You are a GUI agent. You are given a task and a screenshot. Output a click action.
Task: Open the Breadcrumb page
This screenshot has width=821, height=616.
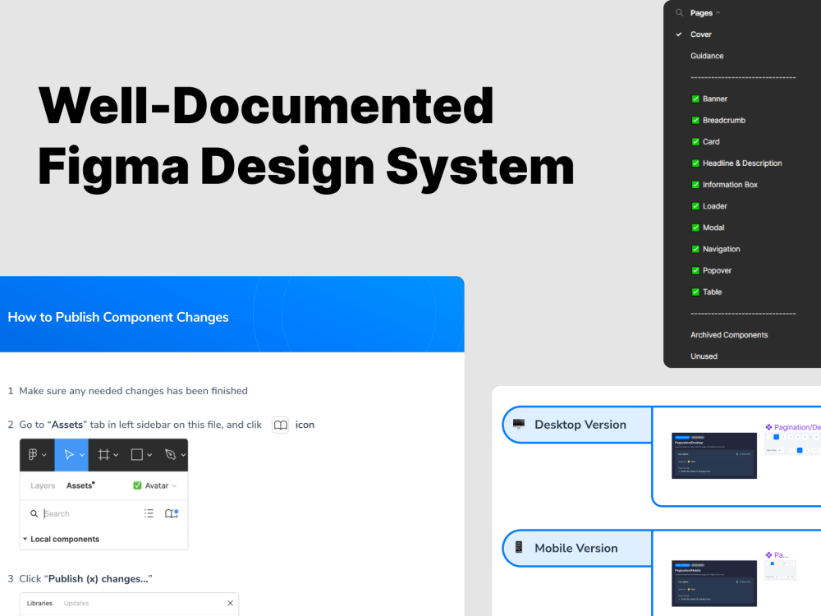point(723,120)
